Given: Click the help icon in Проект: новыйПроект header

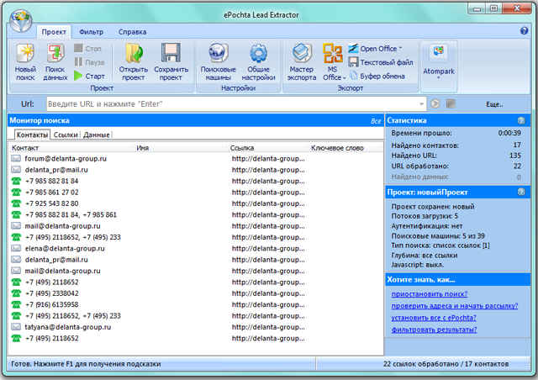Looking at the screenshot, I should pyautogui.click(x=521, y=192).
